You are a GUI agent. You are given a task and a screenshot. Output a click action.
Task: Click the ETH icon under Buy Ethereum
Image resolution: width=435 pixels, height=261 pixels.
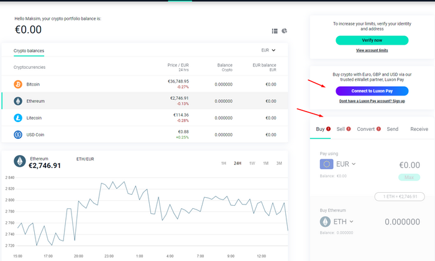coord(325,222)
